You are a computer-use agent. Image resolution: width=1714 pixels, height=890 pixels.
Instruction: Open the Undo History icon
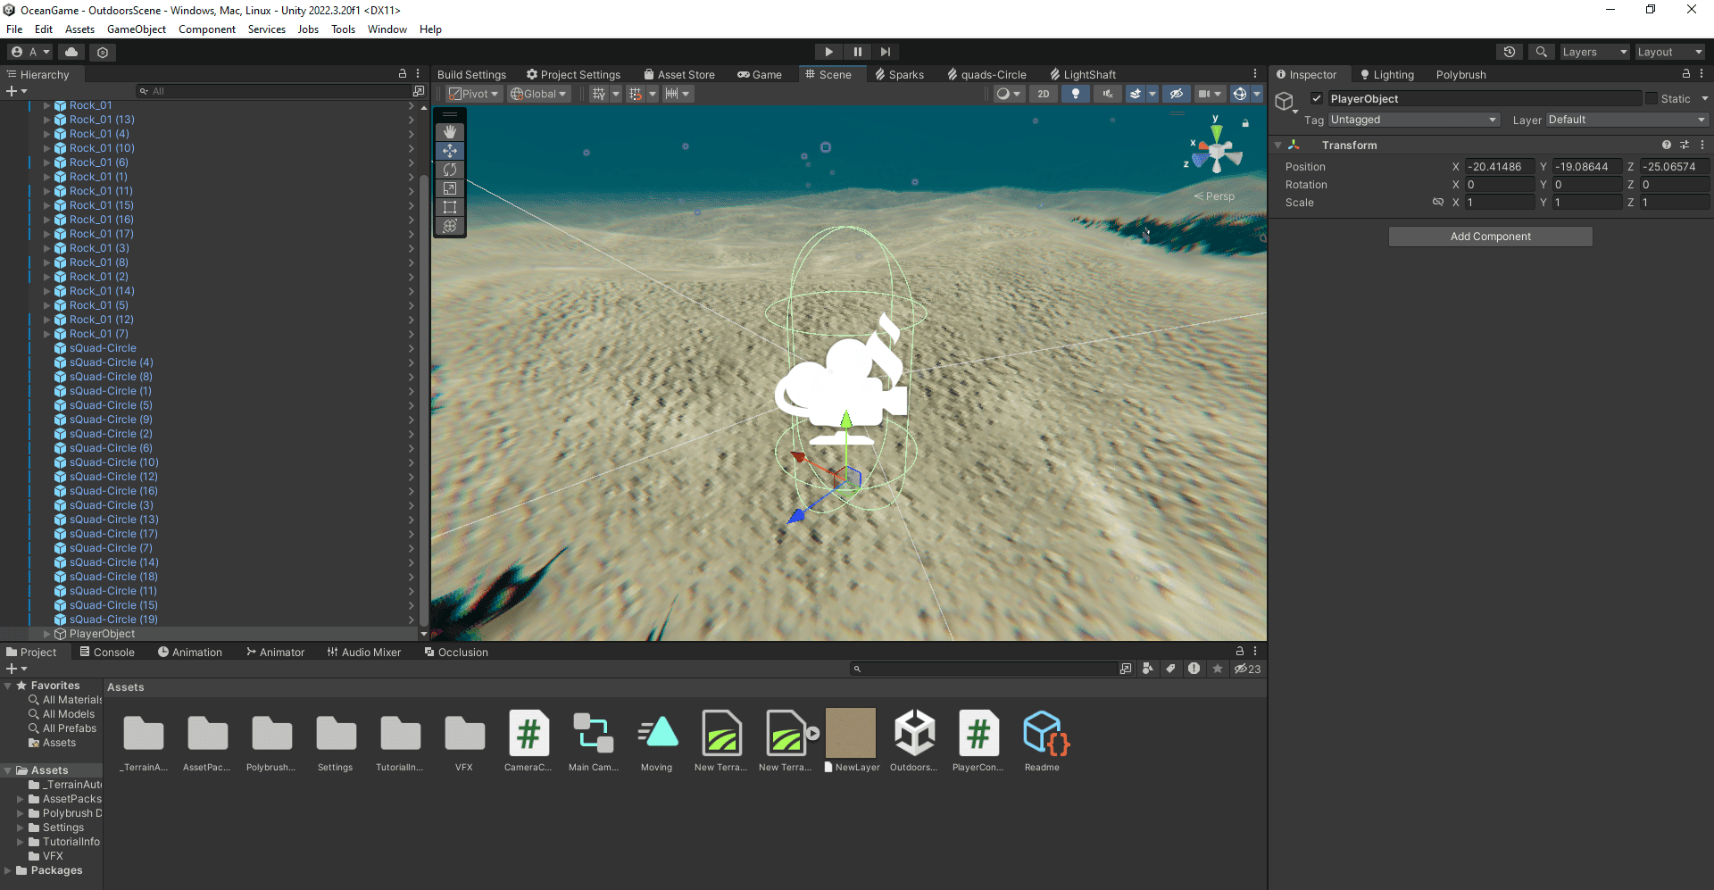coord(1510,52)
